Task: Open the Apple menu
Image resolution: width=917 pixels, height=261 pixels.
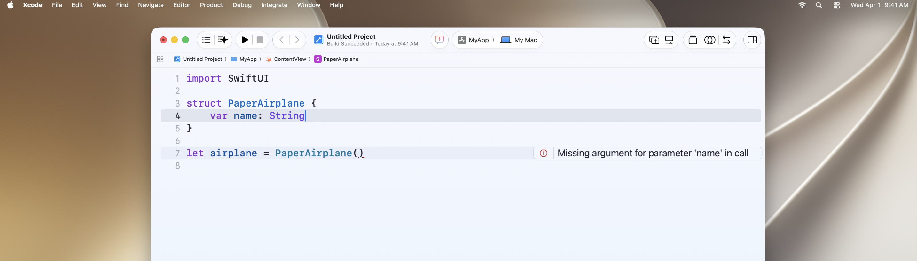Action: [10, 5]
